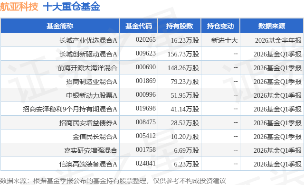The height and width of the screenshot is (185, 304).
Task: Open fund 长城创新驱动混合A
Action: 88,54
